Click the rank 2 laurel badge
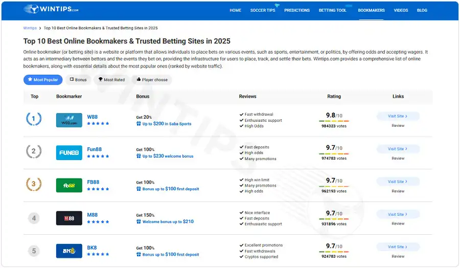460x268 pixels. pyautogui.click(x=34, y=151)
